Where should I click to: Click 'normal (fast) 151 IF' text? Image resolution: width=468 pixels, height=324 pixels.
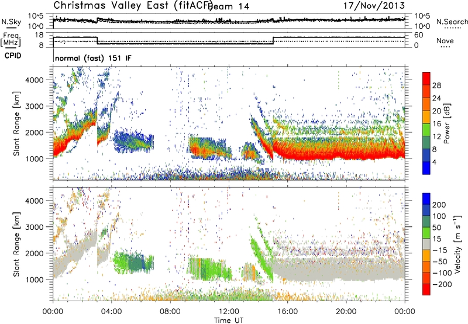93,58
